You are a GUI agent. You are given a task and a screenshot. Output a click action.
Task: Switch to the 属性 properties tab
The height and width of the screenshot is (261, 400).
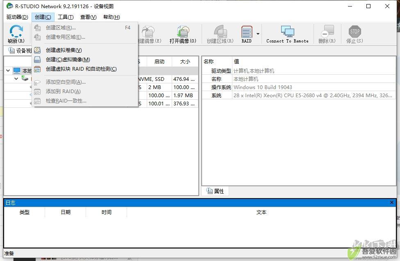coord(215,191)
